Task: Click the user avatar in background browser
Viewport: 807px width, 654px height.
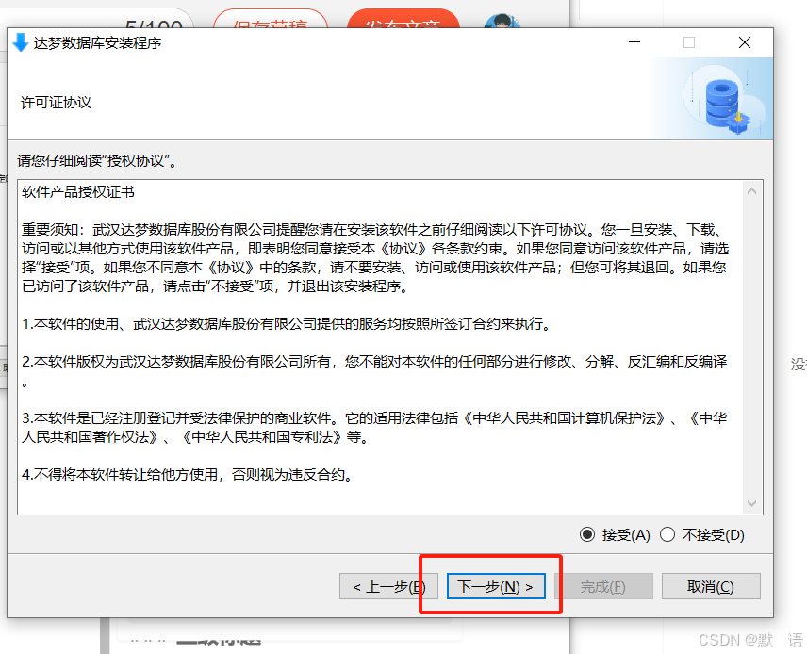Action: click(502, 21)
